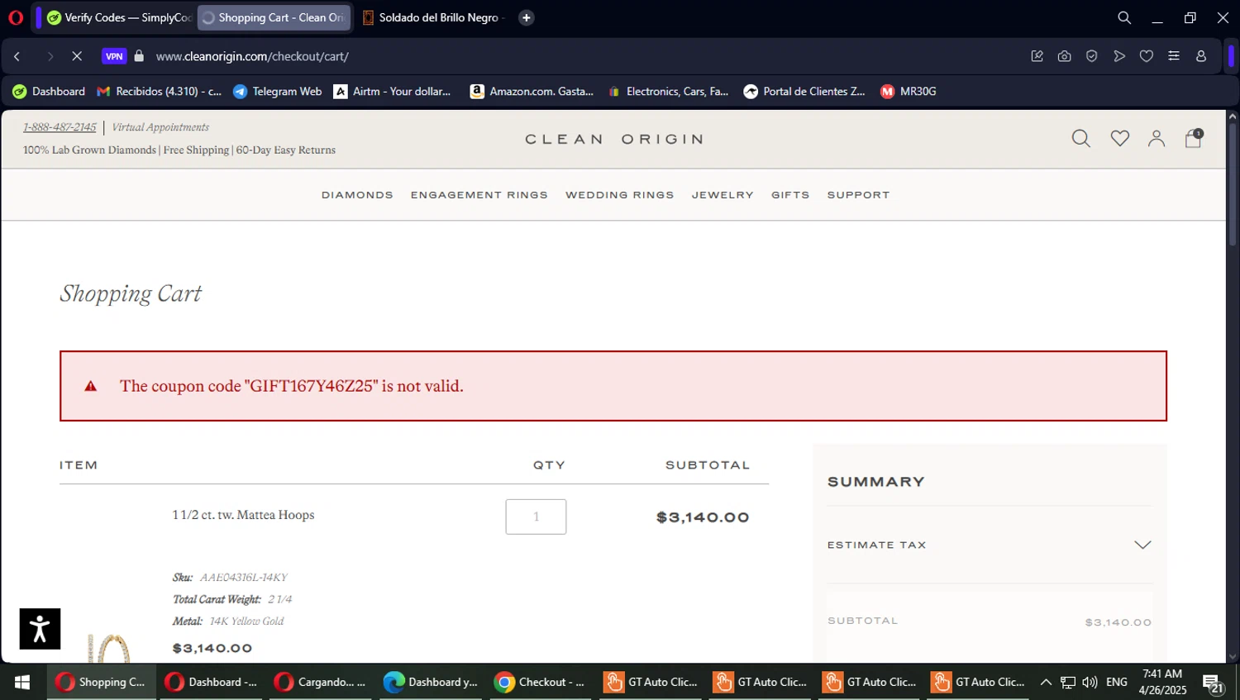Open the network tray icon
The height and width of the screenshot is (700, 1240).
click(x=1068, y=683)
